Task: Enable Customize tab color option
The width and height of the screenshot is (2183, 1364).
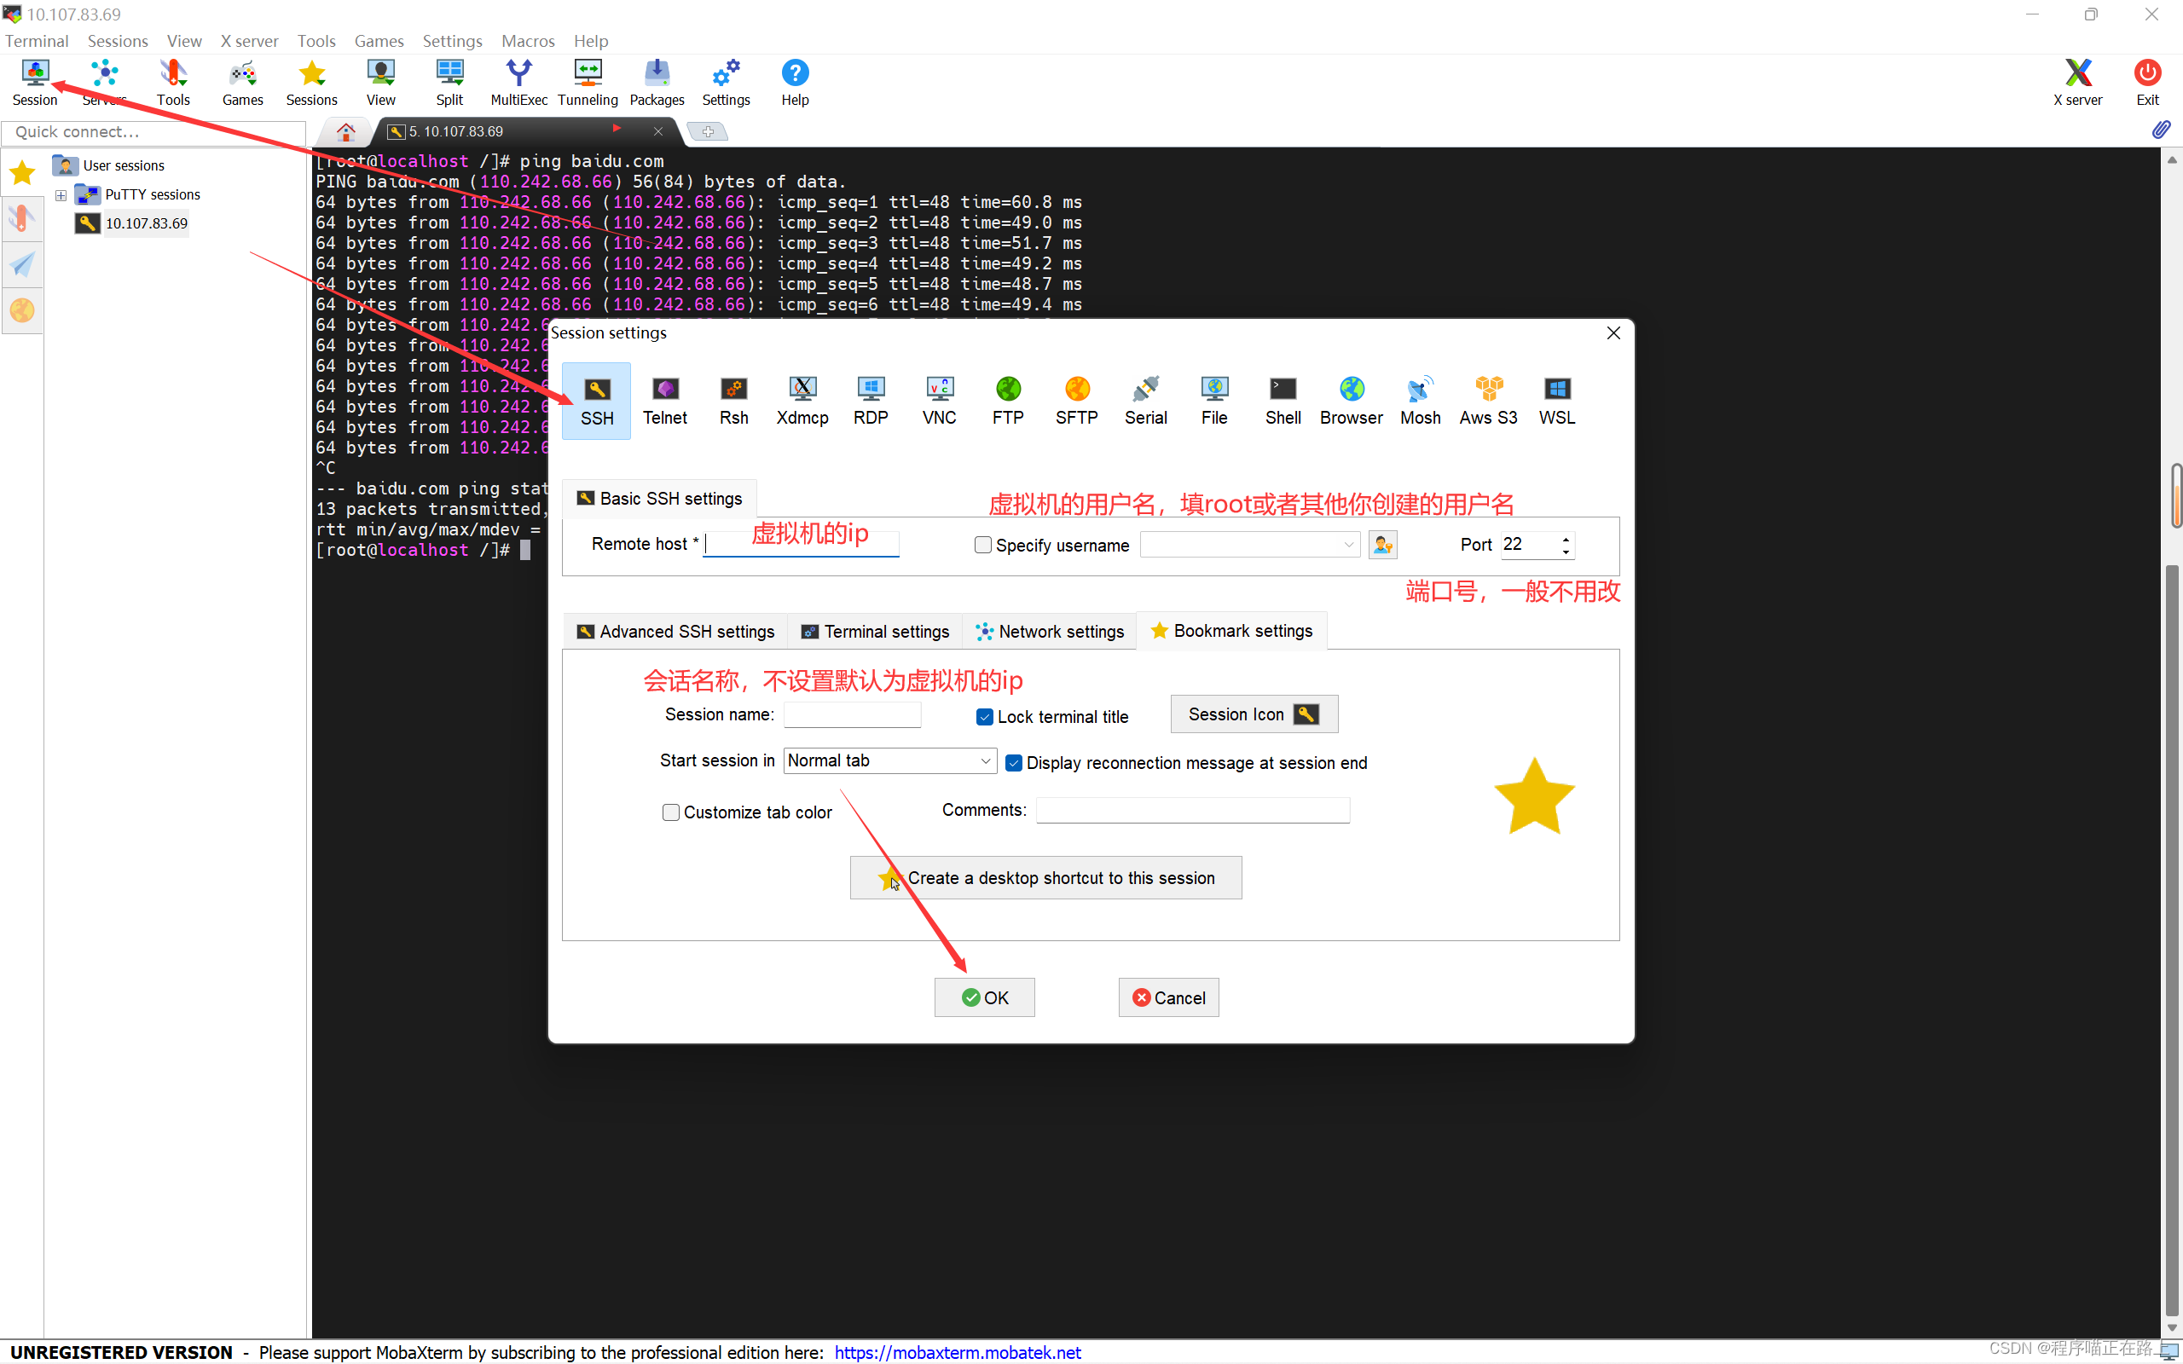Action: [671, 812]
